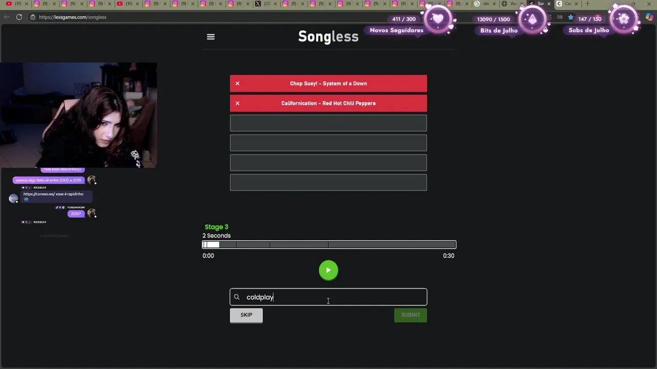Reload the current page
The height and width of the screenshot is (369, 657).
coord(19,17)
